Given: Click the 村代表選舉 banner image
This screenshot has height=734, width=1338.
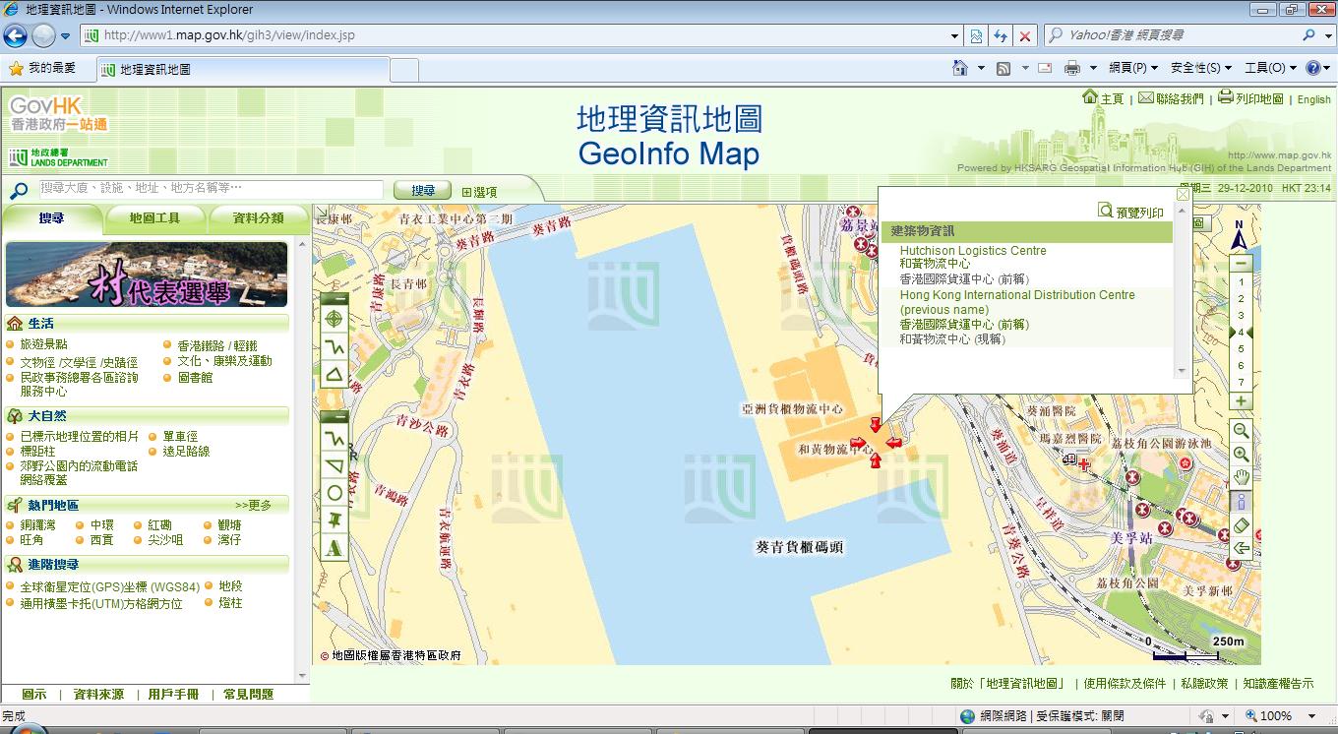Looking at the screenshot, I should tap(147, 275).
